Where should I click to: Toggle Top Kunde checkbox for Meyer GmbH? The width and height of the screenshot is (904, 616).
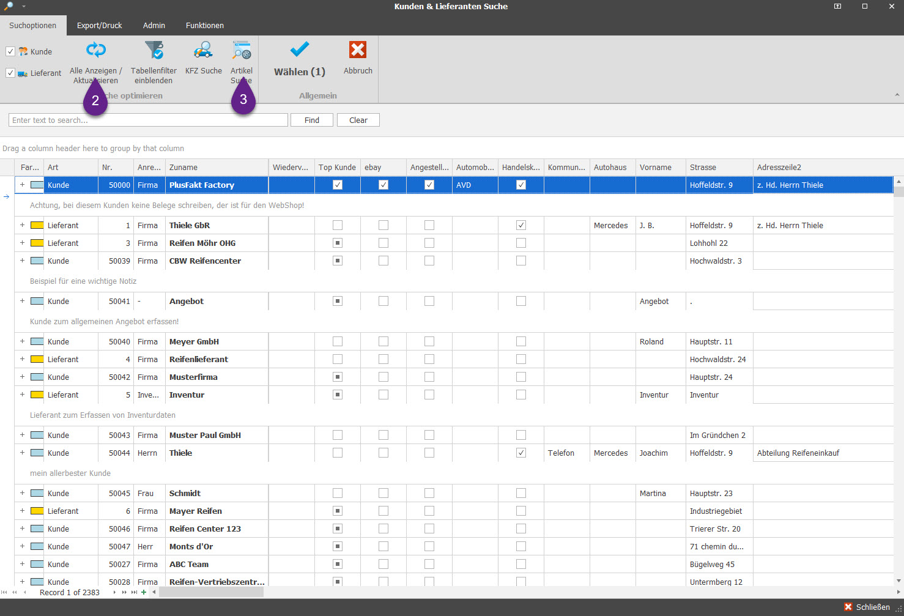coord(338,341)
